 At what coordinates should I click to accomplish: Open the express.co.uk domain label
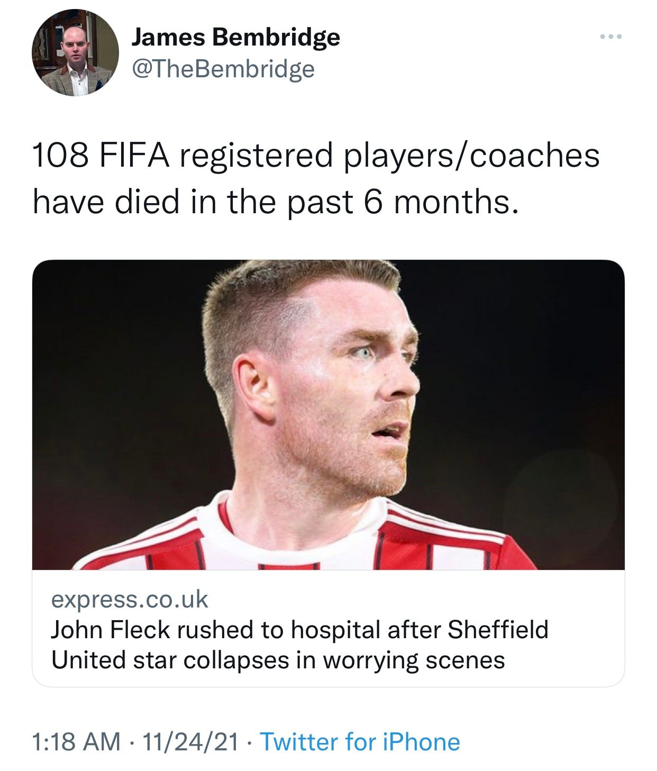[x=130, y=599]
